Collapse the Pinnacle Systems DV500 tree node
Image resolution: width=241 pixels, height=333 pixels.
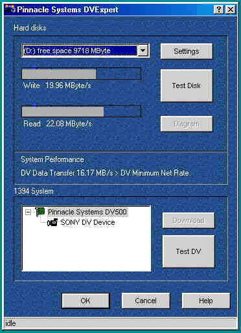(x=28, y=212)
